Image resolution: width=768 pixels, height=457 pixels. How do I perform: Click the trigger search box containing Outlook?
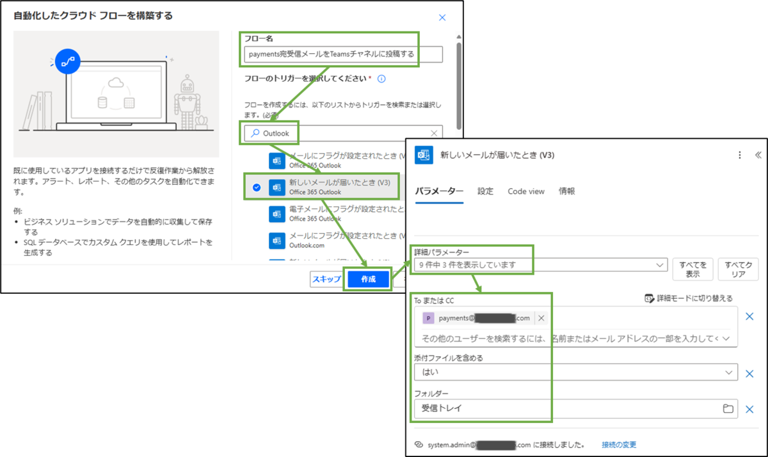click(x=343, y=133)
